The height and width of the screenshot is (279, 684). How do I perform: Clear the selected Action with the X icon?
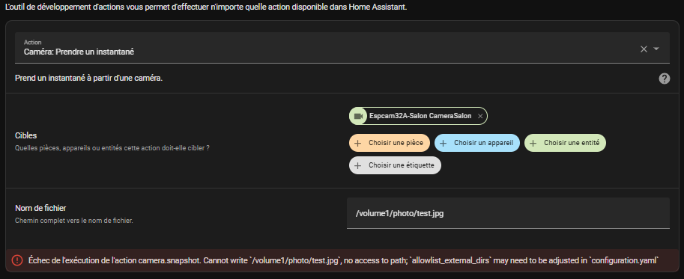[644, 49]
